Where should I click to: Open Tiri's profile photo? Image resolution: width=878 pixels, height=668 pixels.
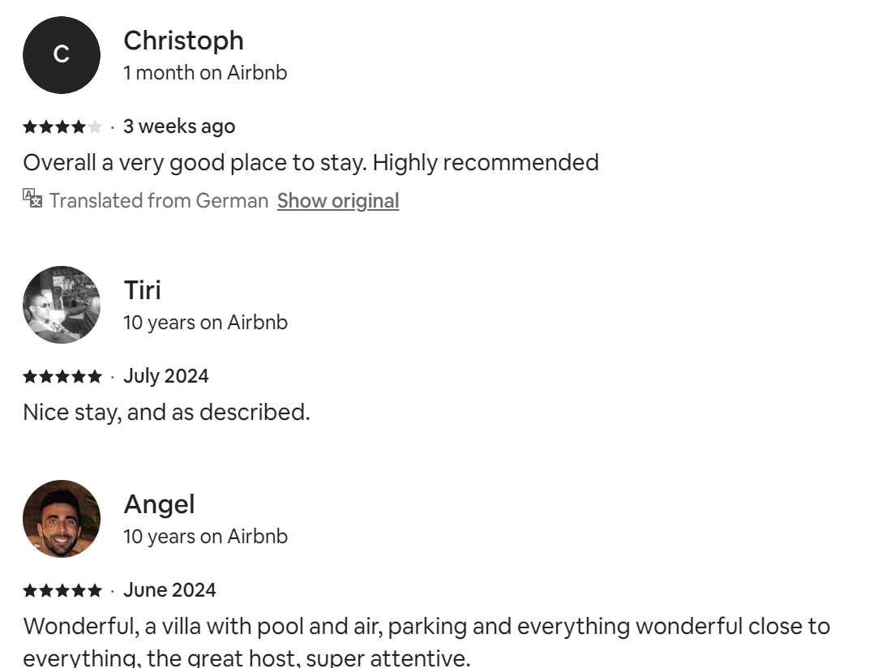[62, 305]
